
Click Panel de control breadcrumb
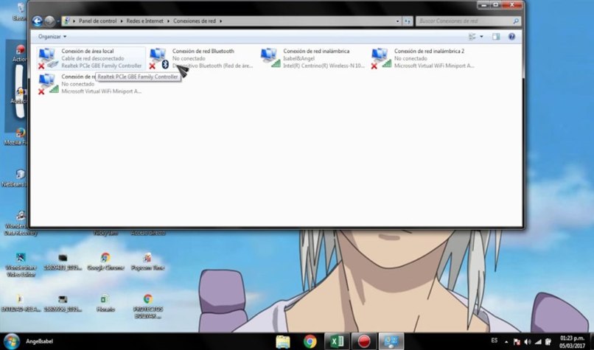click(99, 21)
